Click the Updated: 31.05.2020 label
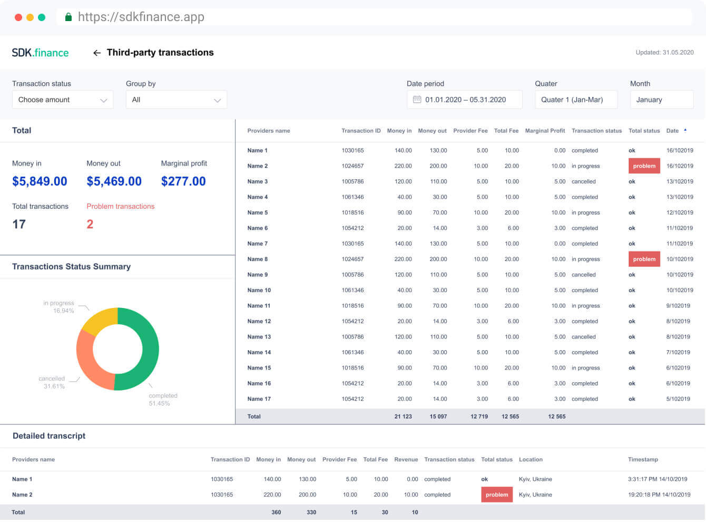This screenshot has height=522, width=706. tap(664, 53)
